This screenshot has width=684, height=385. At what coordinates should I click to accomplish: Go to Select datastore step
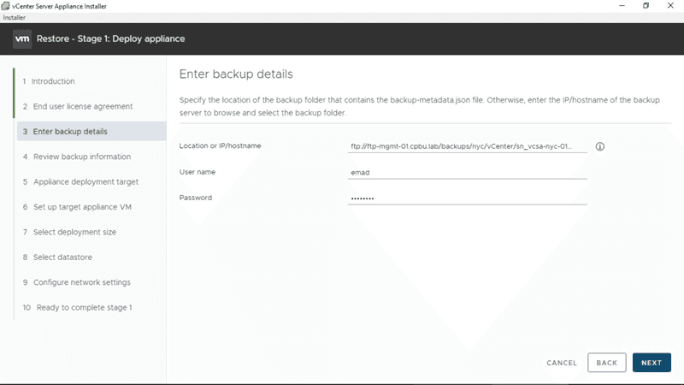tap(62, 257)
